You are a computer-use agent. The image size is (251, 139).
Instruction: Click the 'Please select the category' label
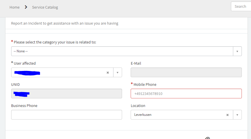tap(55, 42)
